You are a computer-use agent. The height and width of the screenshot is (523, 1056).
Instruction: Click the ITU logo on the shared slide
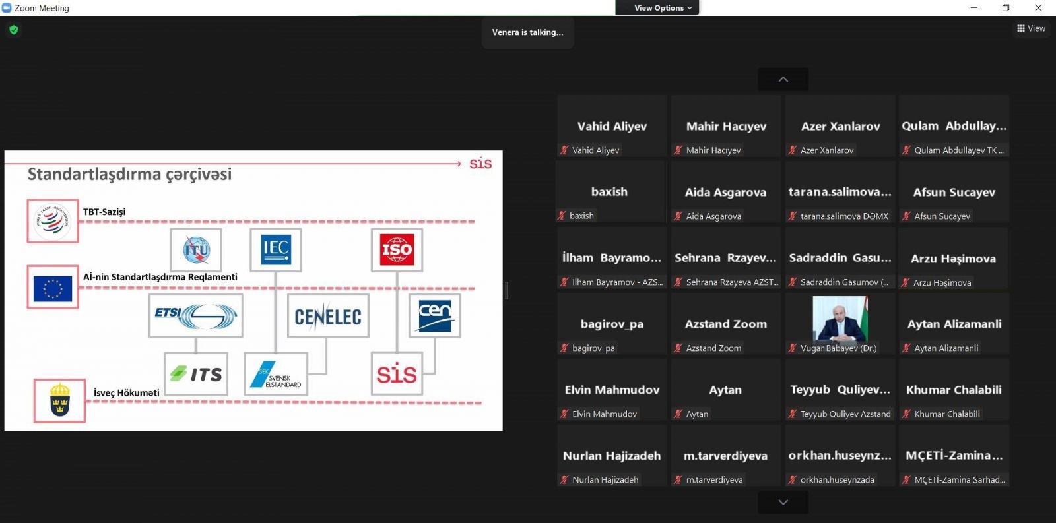[196, 250]
